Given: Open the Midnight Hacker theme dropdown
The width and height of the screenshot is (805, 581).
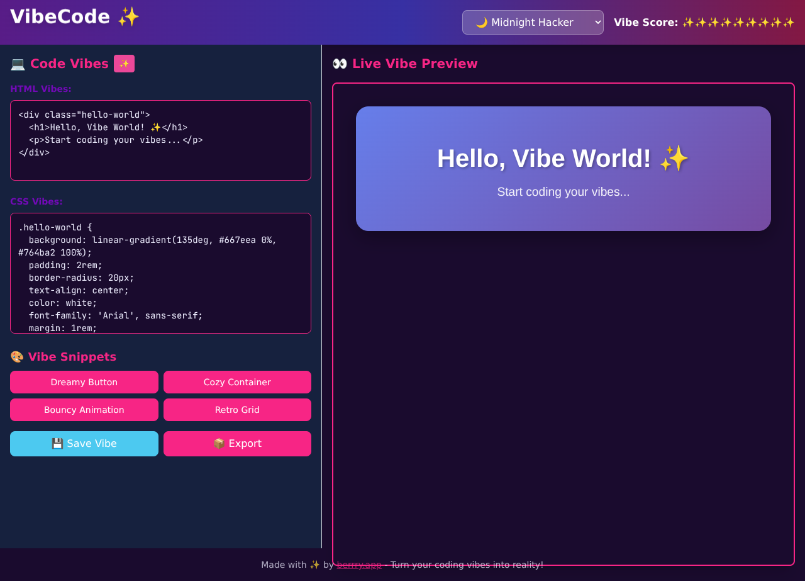Looking at the screenshot, I should tap(533, 22).
